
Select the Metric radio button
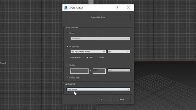click(68, 33)
